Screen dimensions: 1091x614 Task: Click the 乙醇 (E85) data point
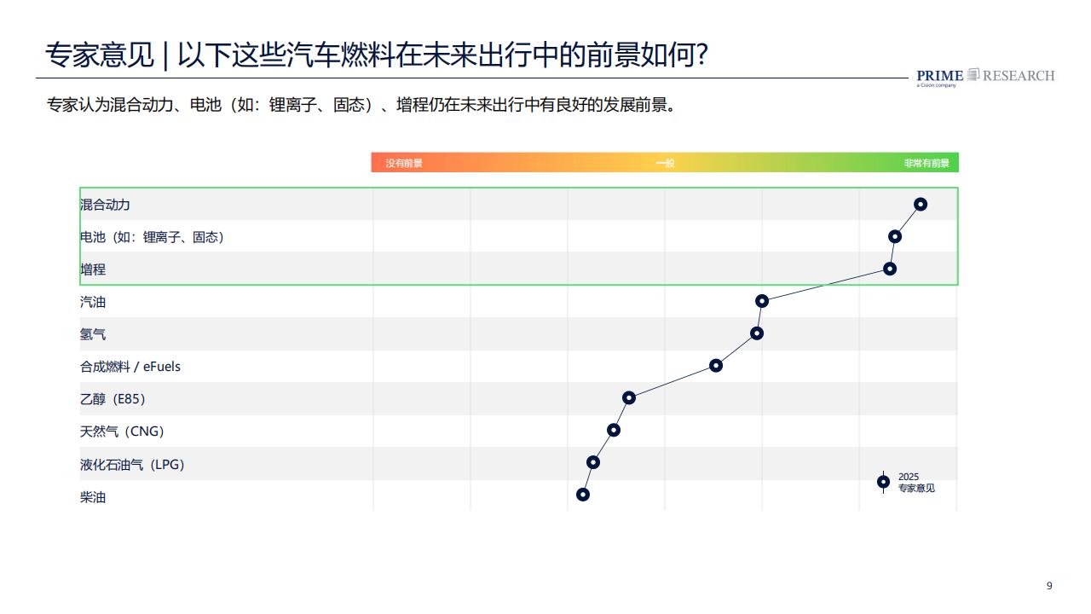coord(629,397)
